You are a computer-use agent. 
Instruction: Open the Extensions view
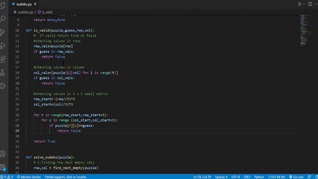tap(2, 59)
